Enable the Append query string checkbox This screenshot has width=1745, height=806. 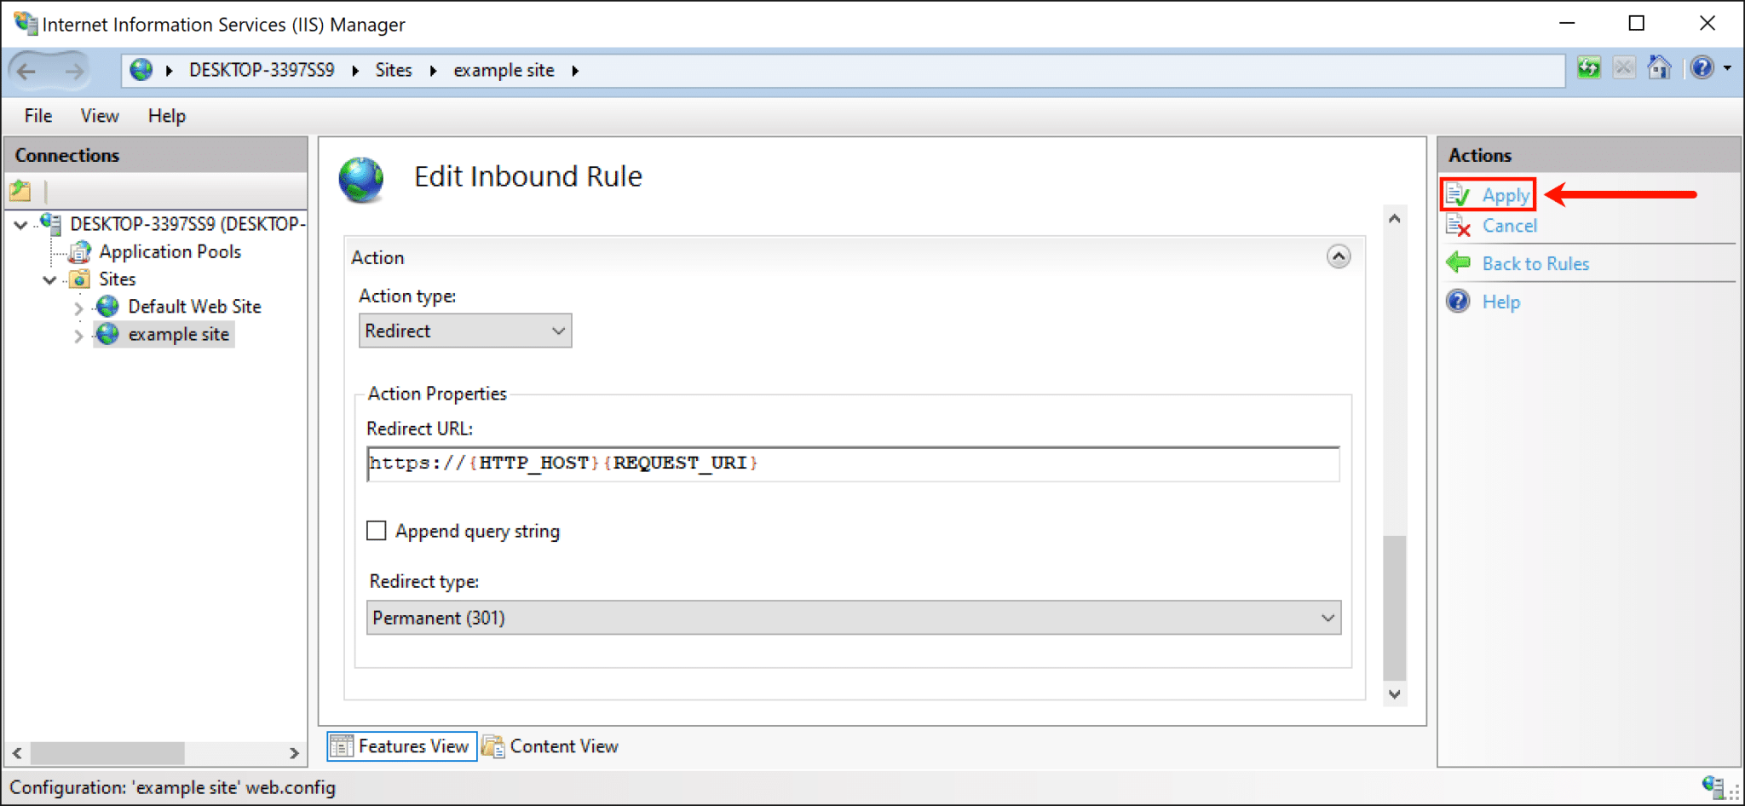[376, 530]
